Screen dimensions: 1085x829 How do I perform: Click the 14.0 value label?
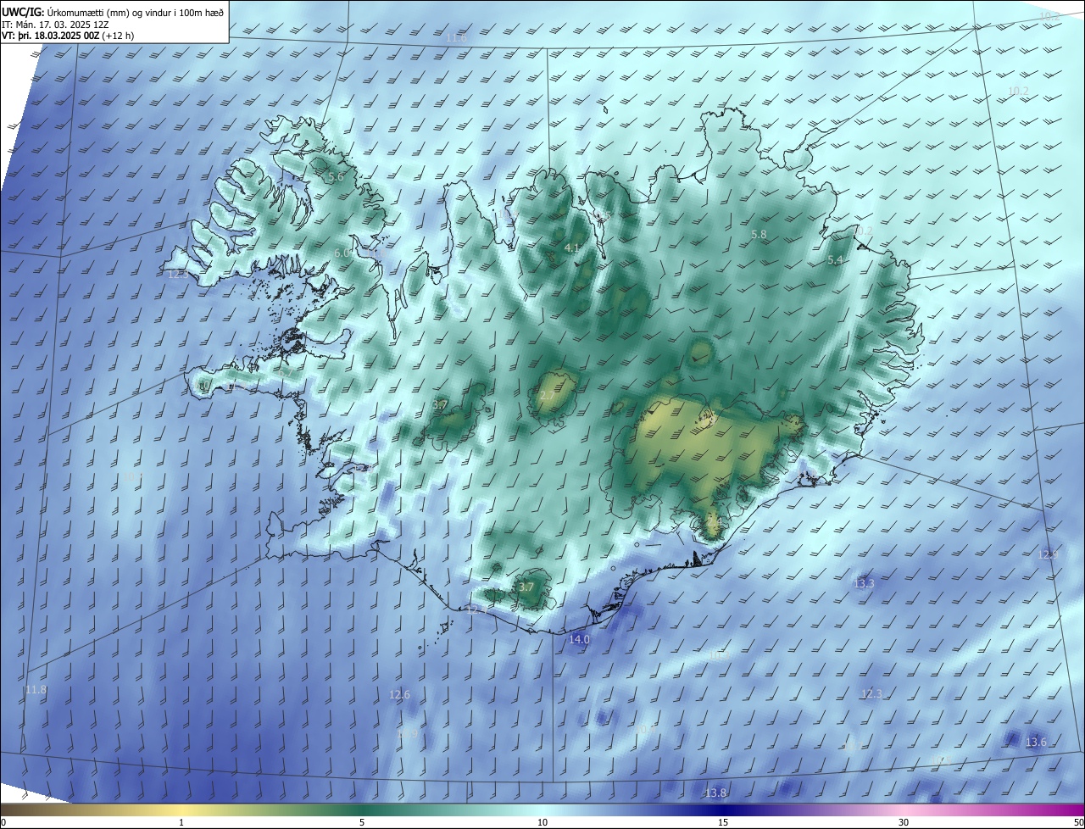(x=579, y=639)
